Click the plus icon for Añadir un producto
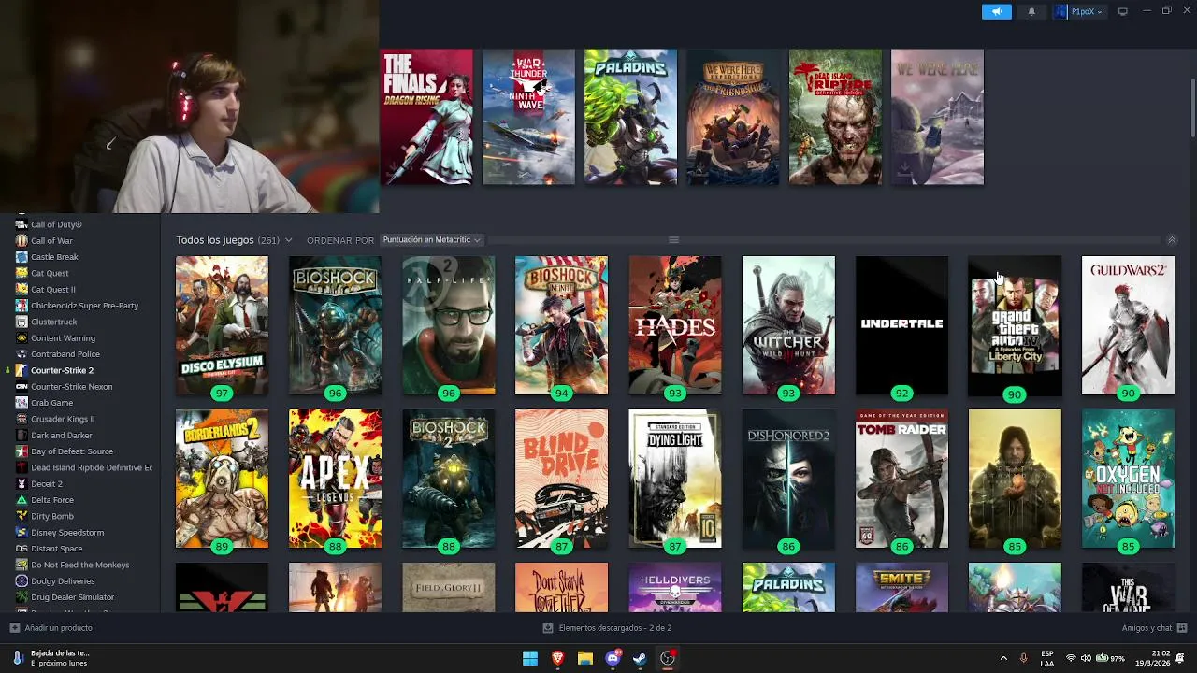Screen dimensions: 1197x673 click(x=14, y=628)
